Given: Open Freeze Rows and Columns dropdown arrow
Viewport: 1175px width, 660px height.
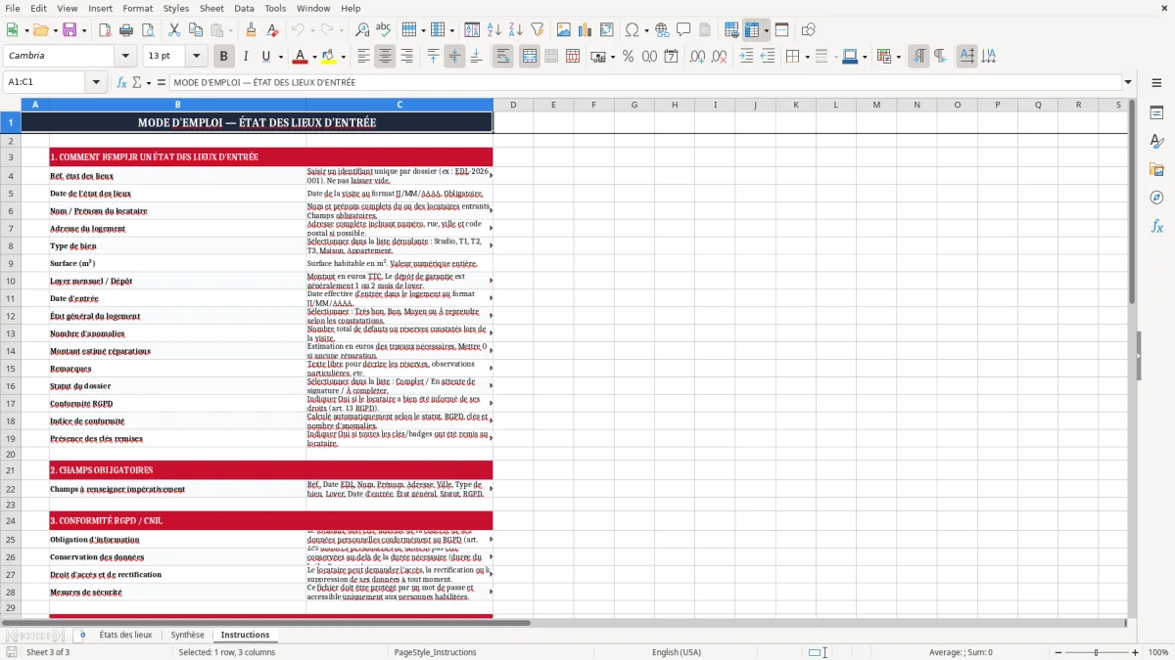Looking at the screenshot, I should point(767,30).
